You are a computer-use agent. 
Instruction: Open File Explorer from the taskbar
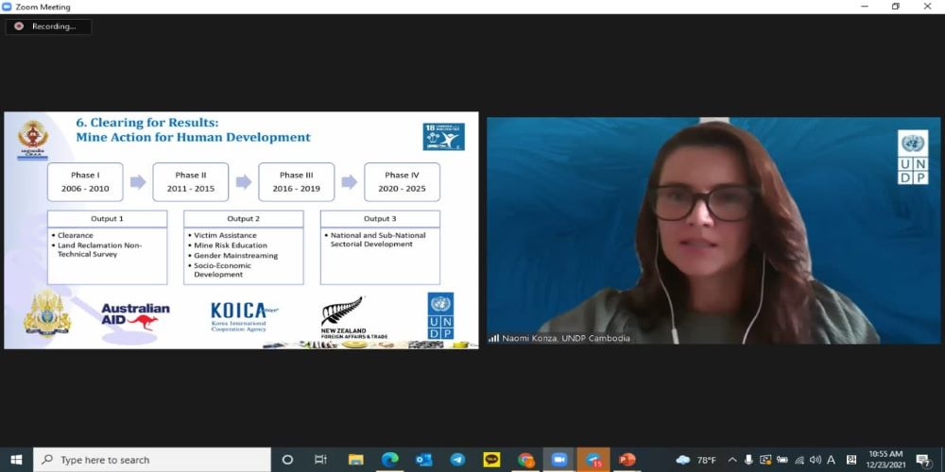point(355,460)
